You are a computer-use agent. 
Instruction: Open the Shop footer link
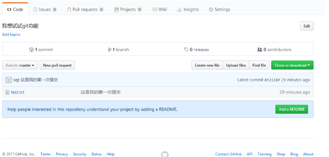[281, 154]
